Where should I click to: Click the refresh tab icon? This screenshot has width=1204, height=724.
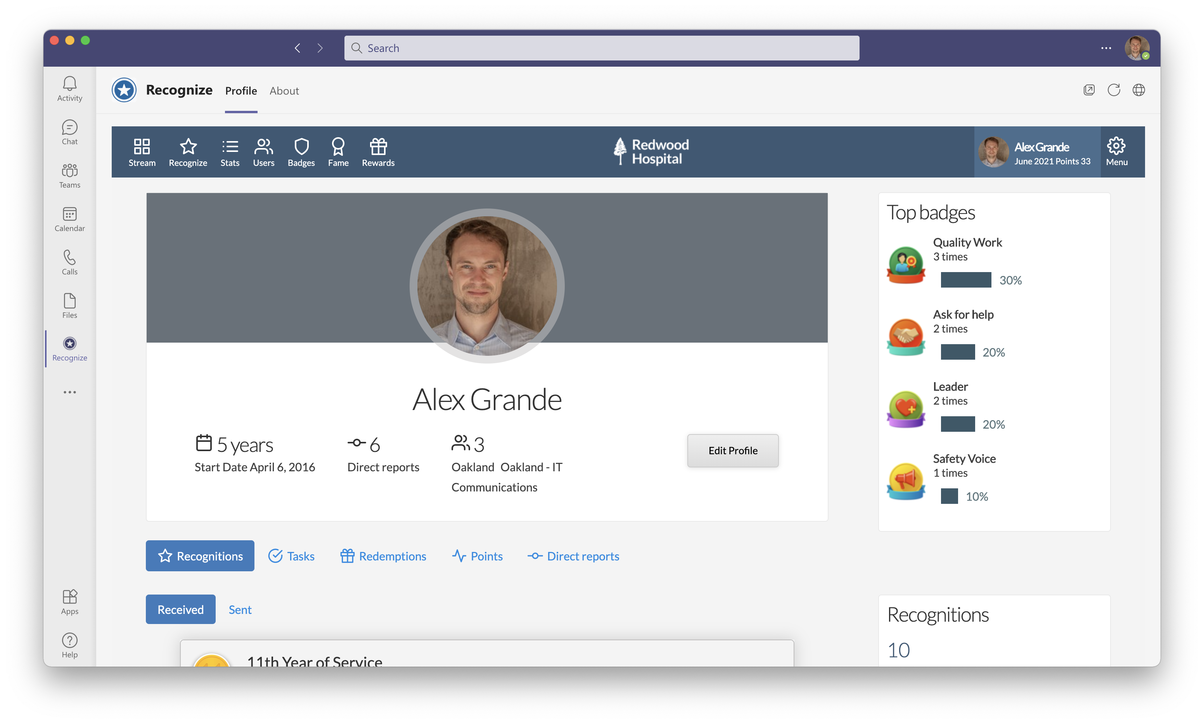coord(1114,90)
